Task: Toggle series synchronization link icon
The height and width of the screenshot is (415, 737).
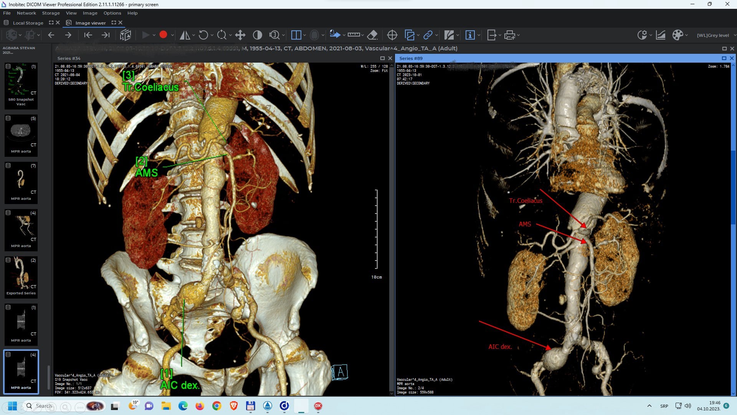Action: pyautogui.click(x=428, y=35)
